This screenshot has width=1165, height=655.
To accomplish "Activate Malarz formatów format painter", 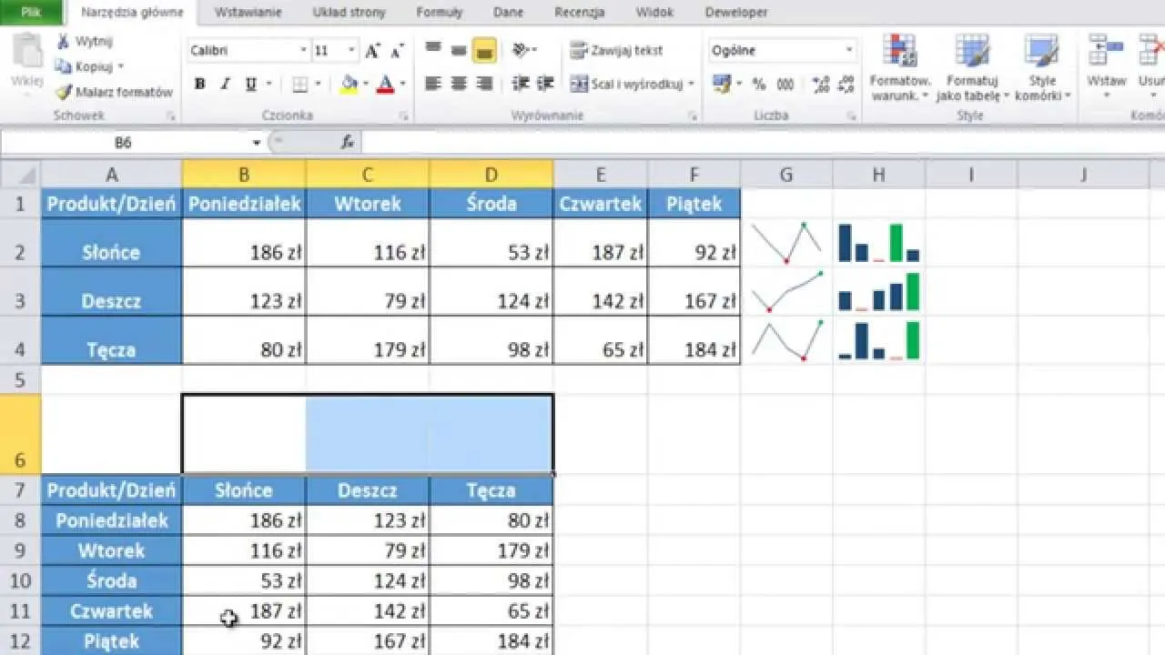I will pyautogui.click(x=114, y=92).
